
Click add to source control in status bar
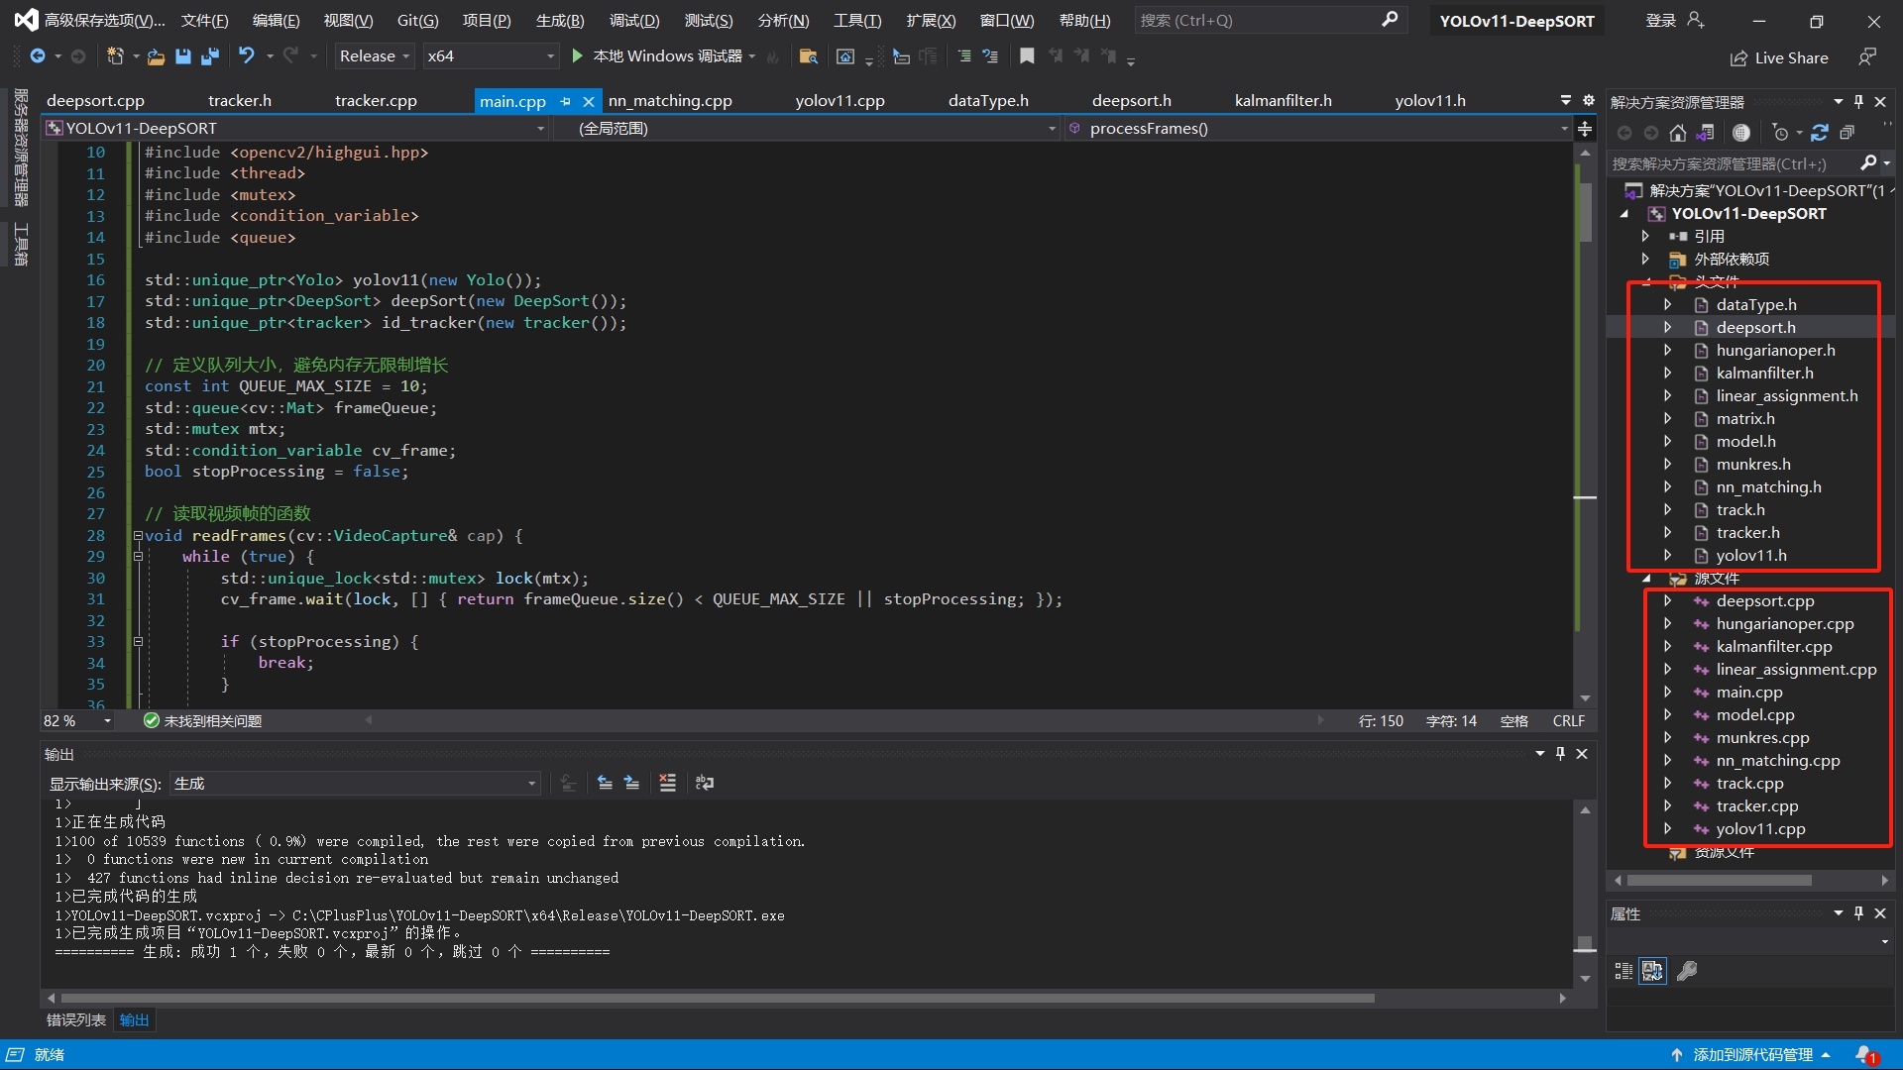1752,1055
